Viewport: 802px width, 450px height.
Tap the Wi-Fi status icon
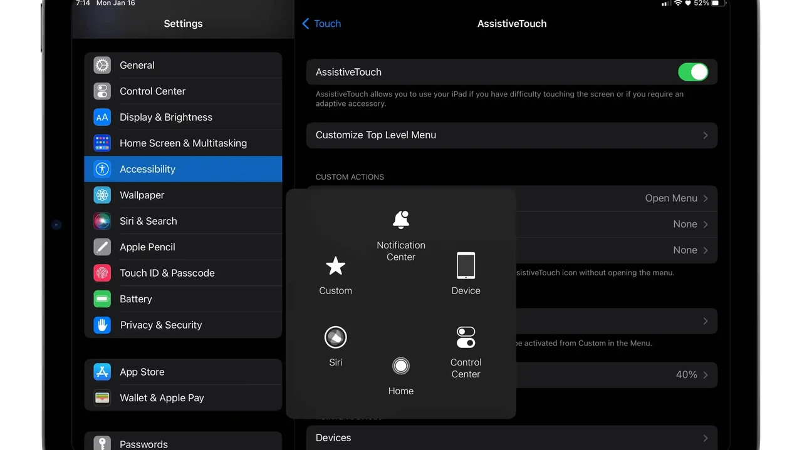(678, 3)
